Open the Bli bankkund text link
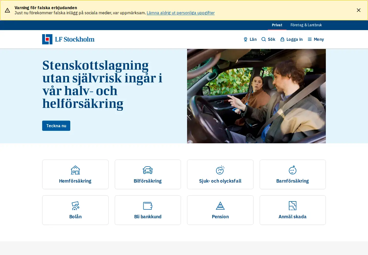368x255 pixels. 148,217
